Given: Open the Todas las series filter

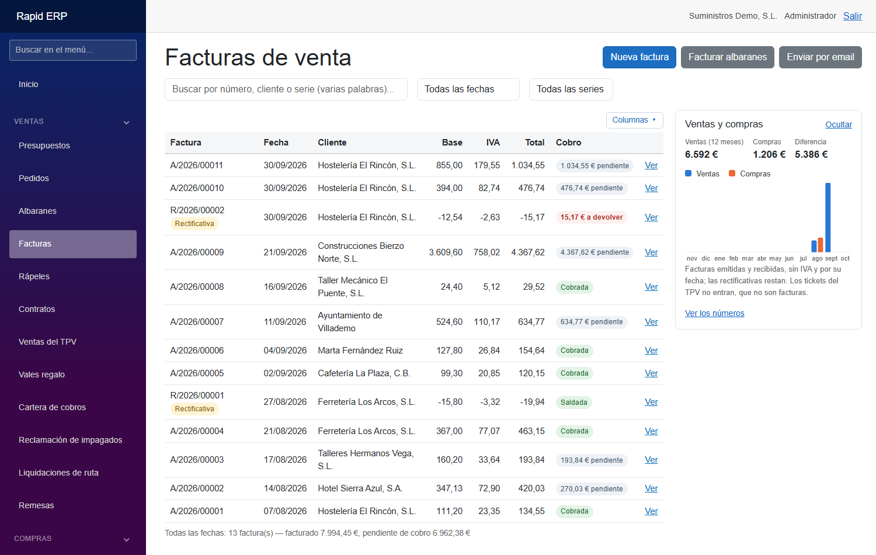Looking at the screenshot, I should pos(571,89).
